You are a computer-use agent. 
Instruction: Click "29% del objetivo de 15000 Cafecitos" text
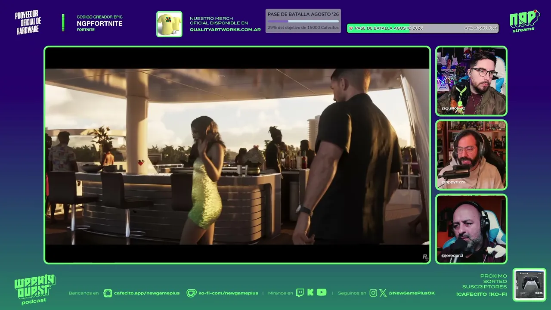click(x=303, y=28)
